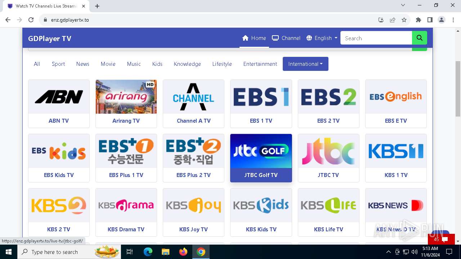Expand the International dropdown button
The image size is (461, 259).
pyautogui.click(x=305, y=64)
